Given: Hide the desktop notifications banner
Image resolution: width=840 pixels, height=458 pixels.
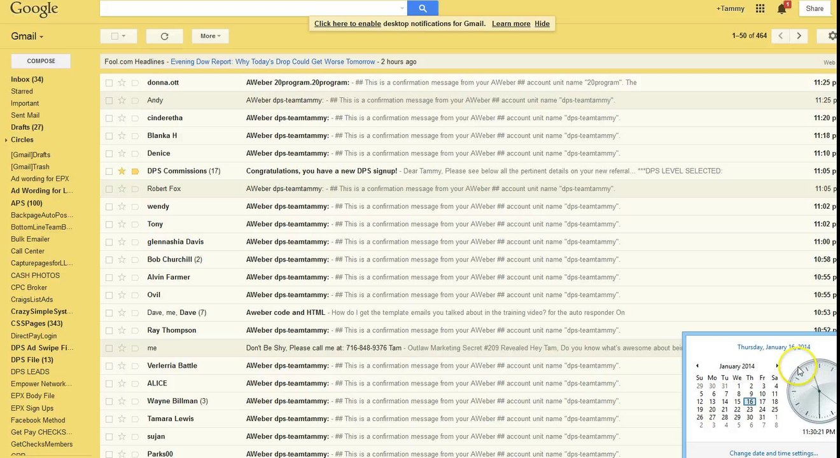Looking at the screenshot, I should 542,24.
